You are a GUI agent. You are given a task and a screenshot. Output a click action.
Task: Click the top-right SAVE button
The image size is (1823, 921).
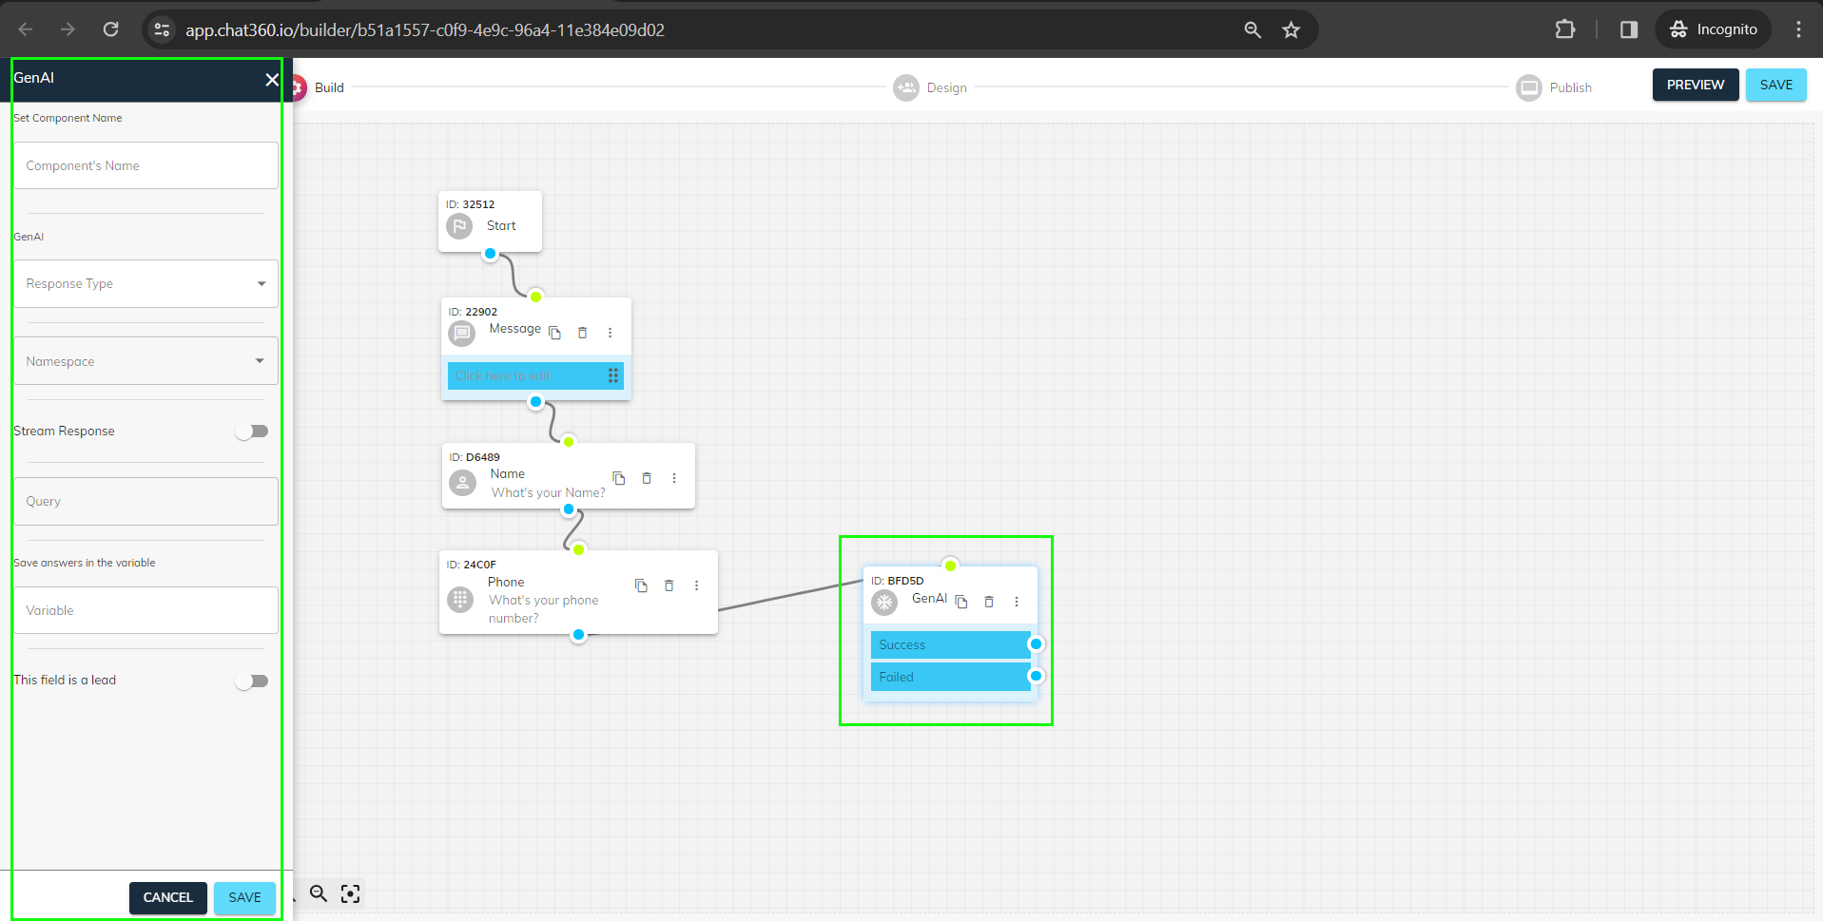click(1776, 85)
